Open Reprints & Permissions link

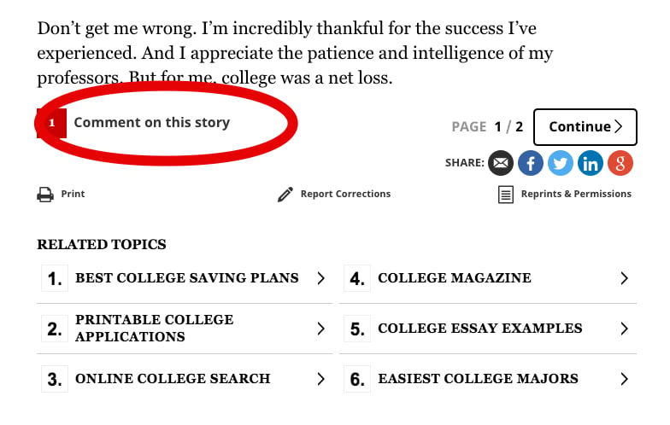(x=576, y=194)
